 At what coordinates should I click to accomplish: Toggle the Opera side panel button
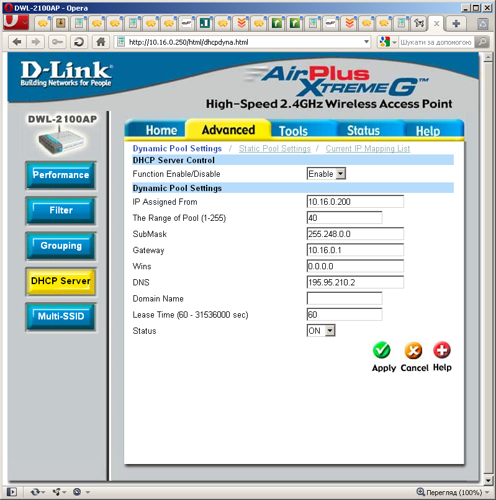pyautogui.click(x=12, y=492)
